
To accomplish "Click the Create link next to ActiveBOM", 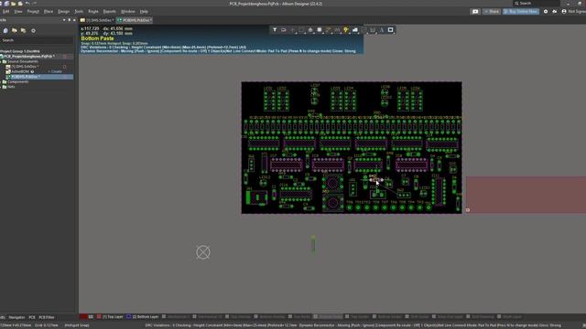I will tap(55, 71).
